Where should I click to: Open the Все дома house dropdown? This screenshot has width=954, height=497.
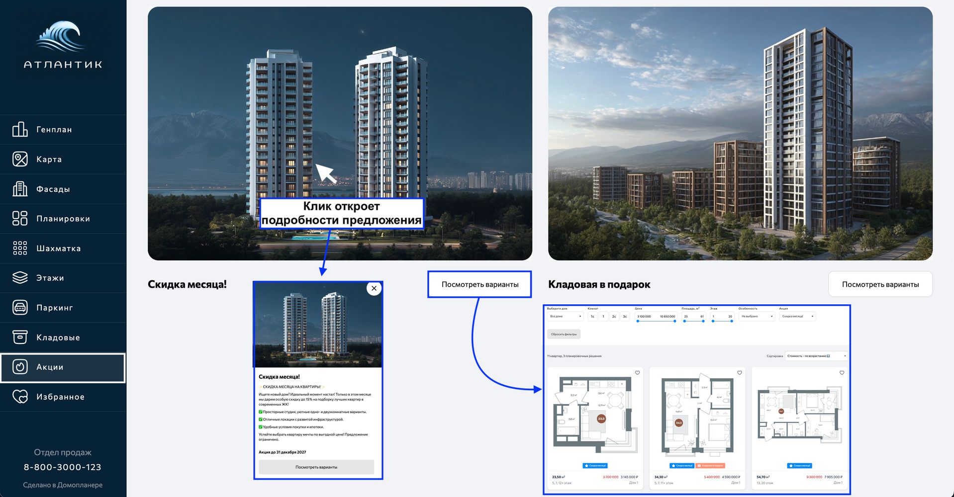565,317
